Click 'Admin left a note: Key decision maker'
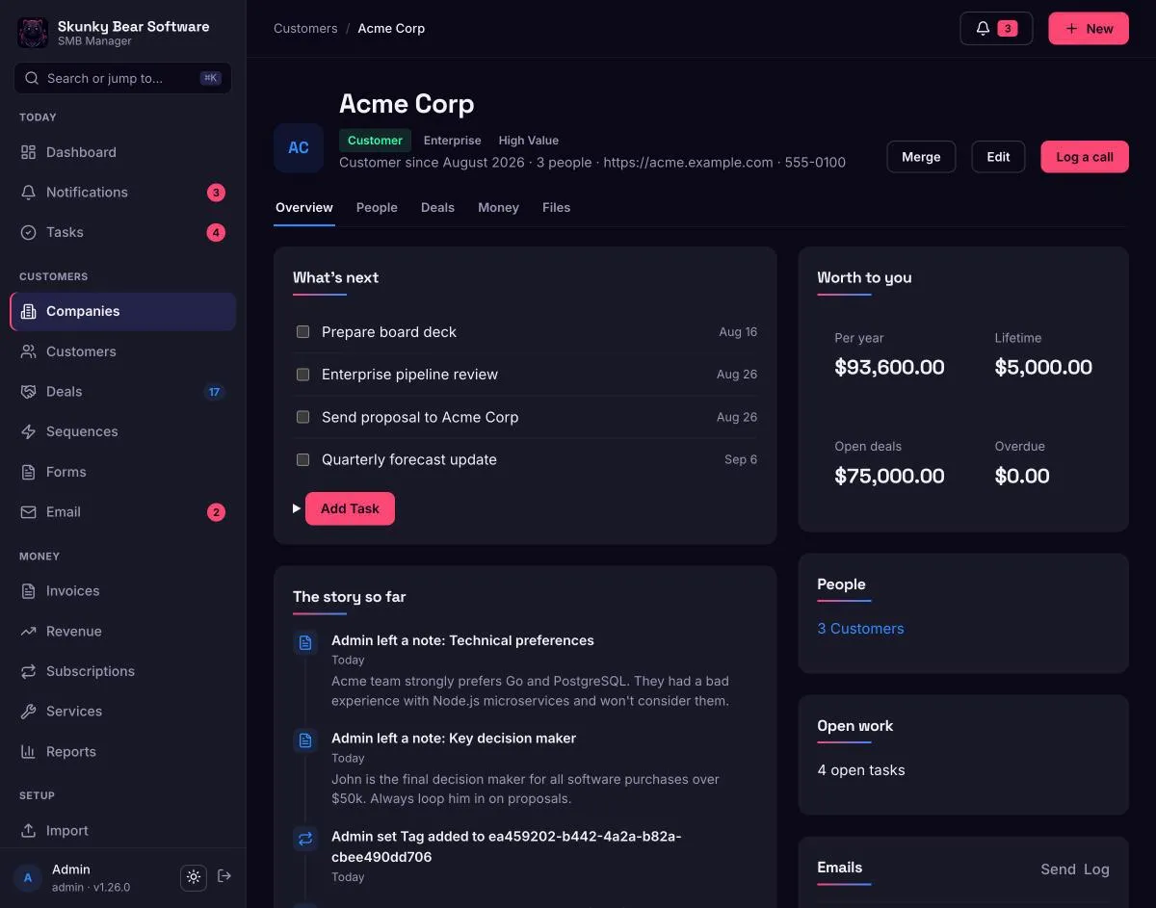 click(454, 739)
